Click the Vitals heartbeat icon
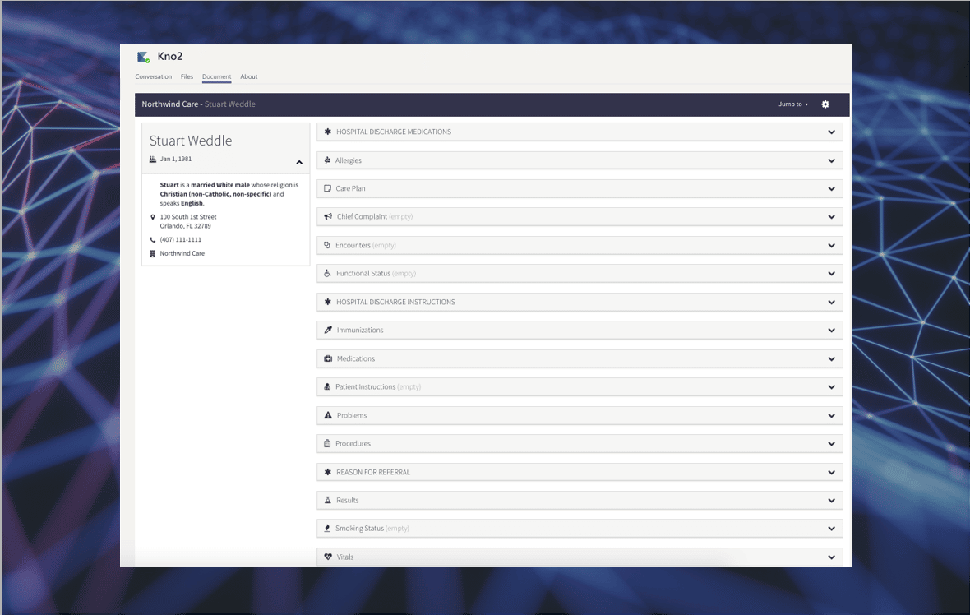 [x=327, y=557]
